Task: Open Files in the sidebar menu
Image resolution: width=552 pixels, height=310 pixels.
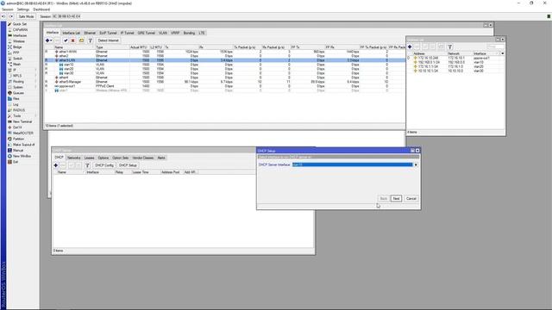Action: point(16,99)
